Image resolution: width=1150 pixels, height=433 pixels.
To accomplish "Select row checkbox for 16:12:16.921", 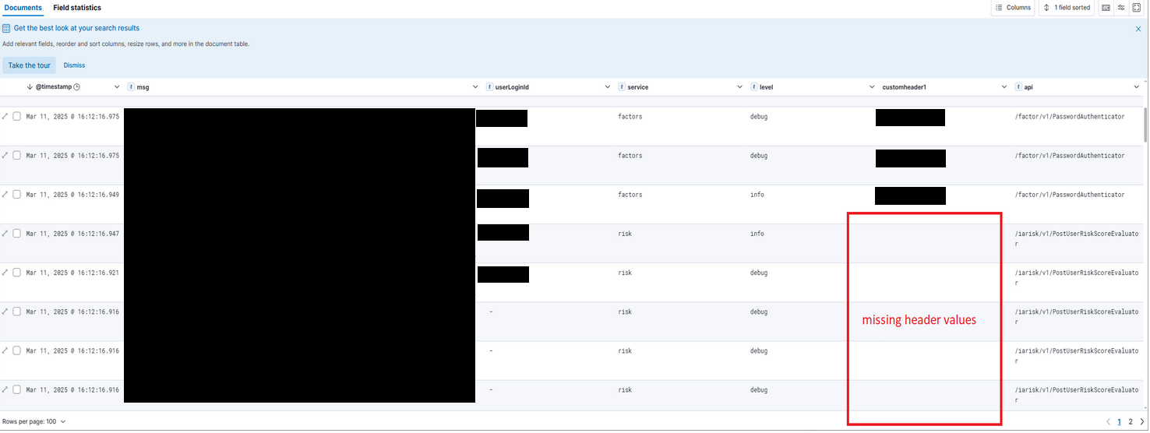I will tap(16, 272).
